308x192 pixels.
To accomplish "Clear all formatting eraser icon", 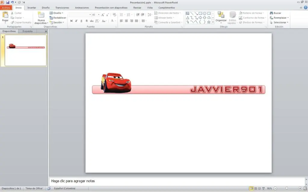I will (x=114, y=15).
